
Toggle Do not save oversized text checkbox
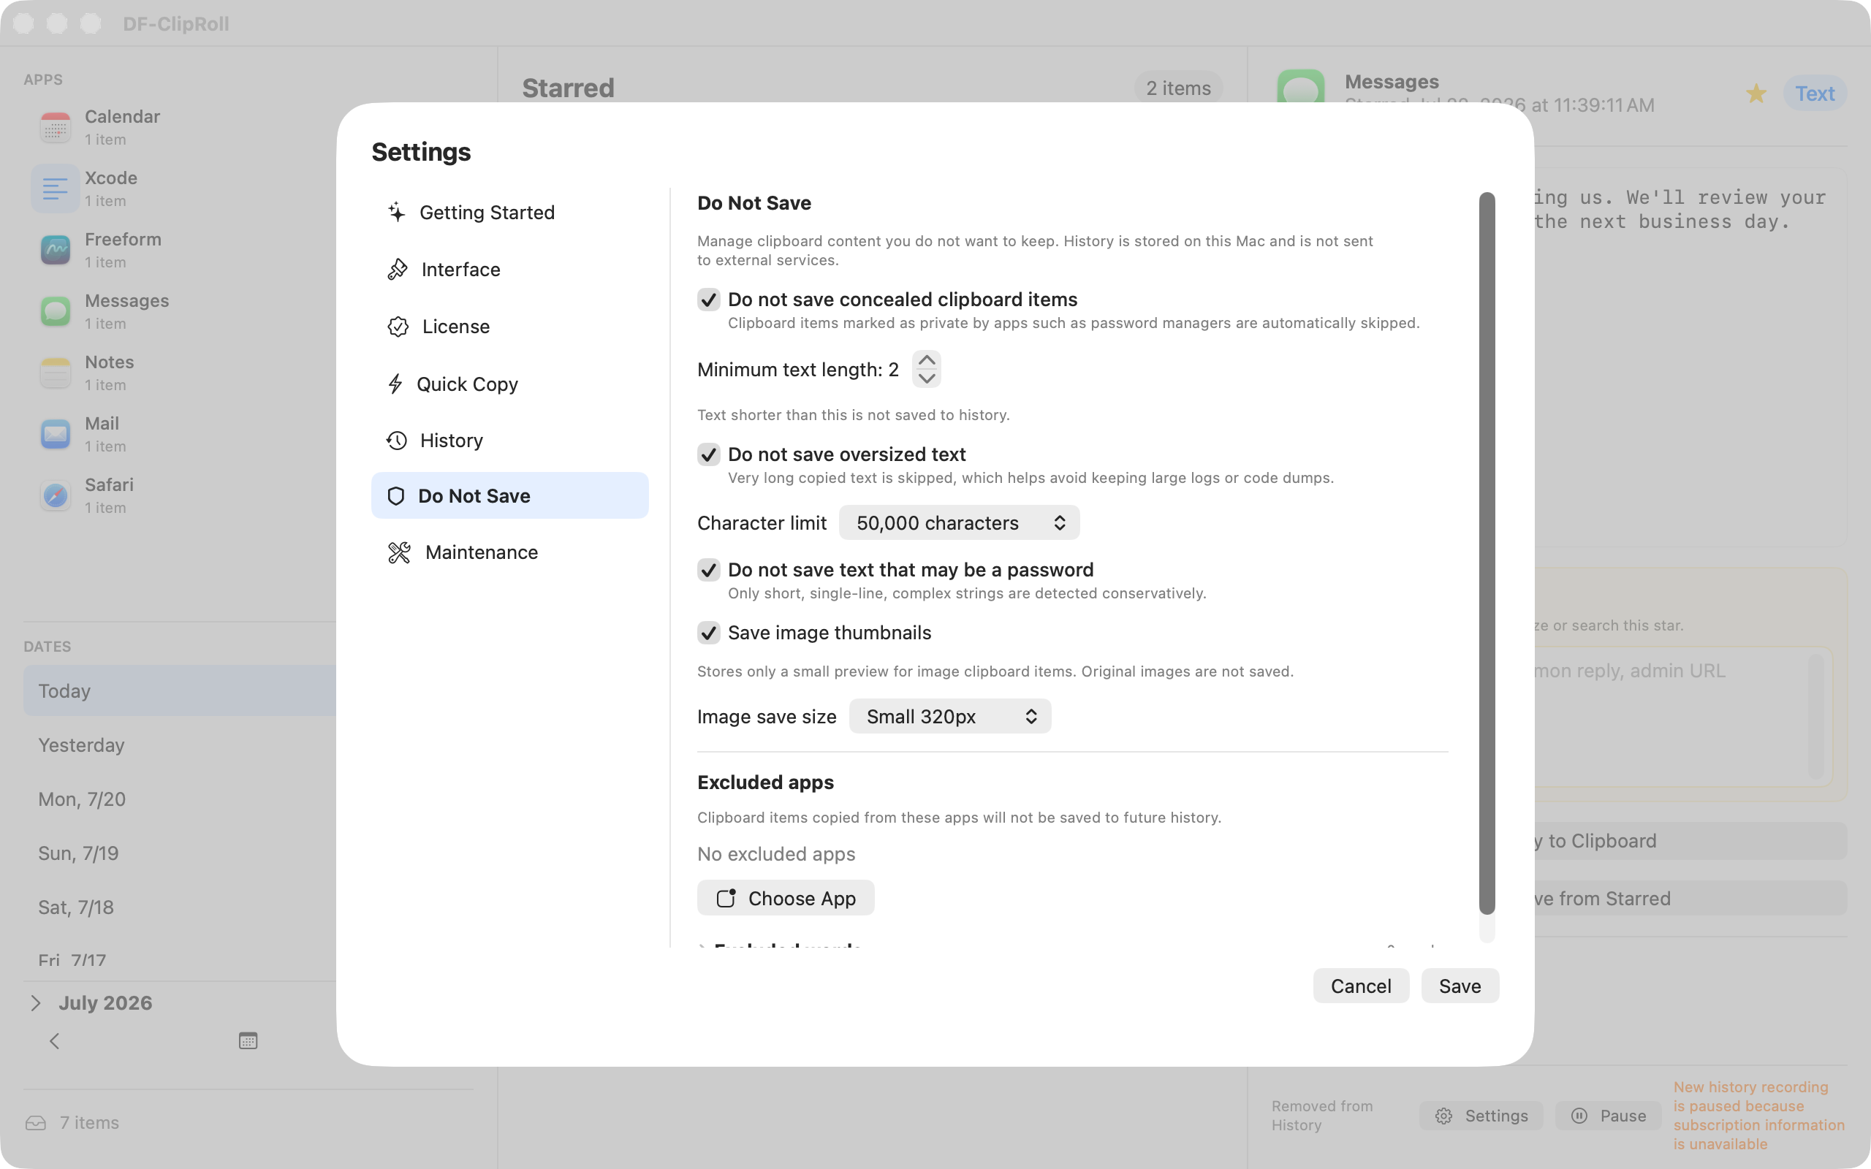click(708, 454)
